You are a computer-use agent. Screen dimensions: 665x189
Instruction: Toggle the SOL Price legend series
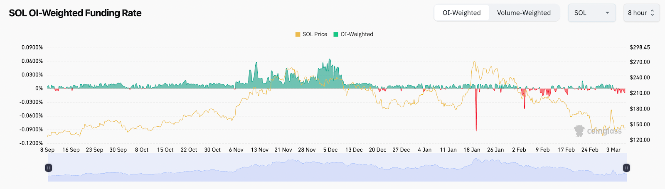pyautogui.click(x=315, y=34)
